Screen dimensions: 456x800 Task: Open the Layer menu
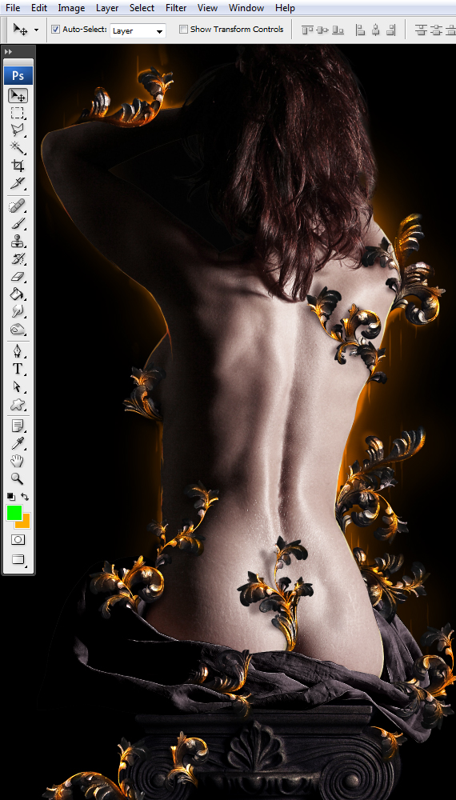pos(107,8)
